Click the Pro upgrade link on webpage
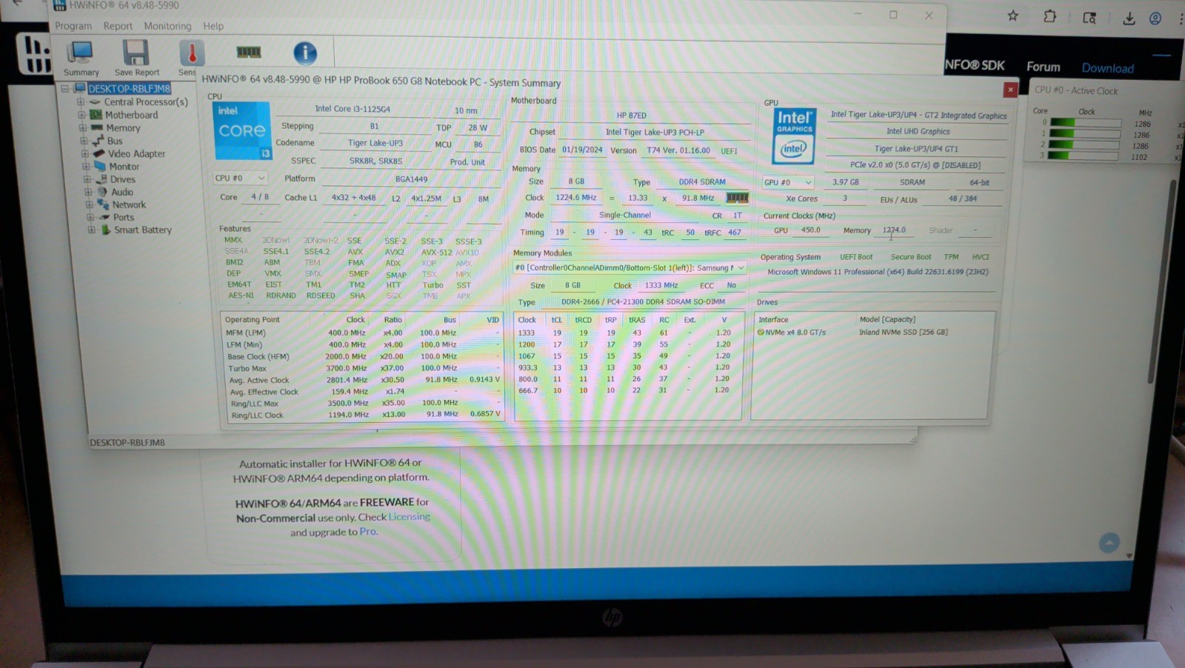This screenshot has height=668, width=1185. (x=368, y=531)
